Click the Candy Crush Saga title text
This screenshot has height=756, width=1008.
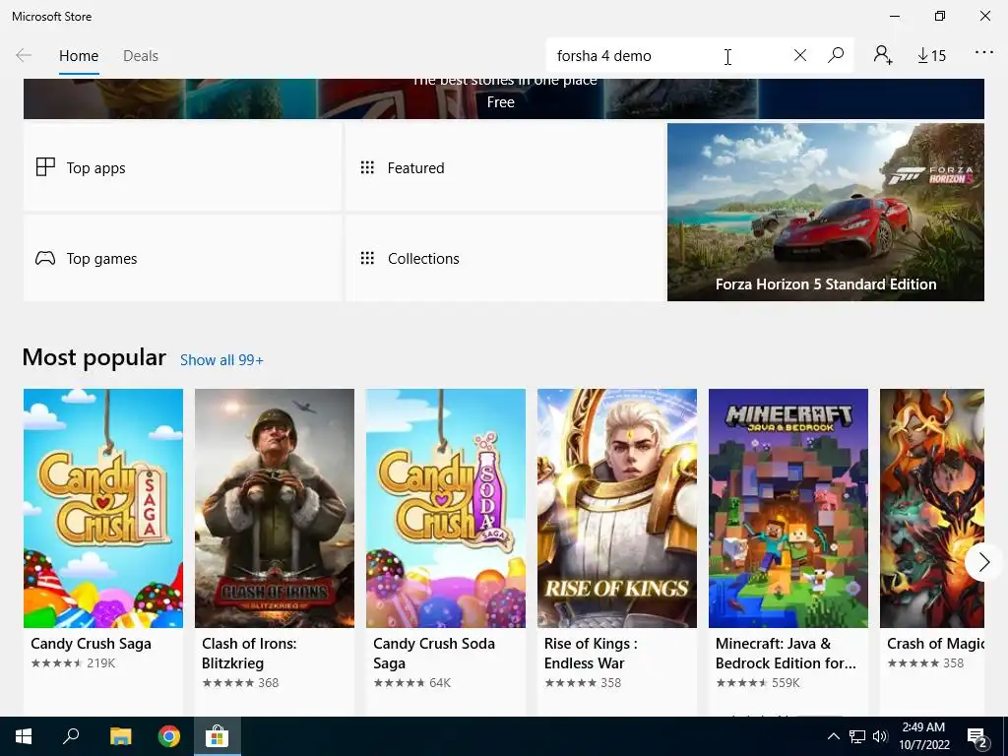click(x=92, y=644)
